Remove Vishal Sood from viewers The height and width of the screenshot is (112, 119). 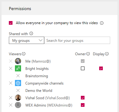click(11, 98)
